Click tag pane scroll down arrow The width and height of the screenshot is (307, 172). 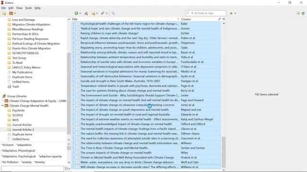(x=69, y=162)
